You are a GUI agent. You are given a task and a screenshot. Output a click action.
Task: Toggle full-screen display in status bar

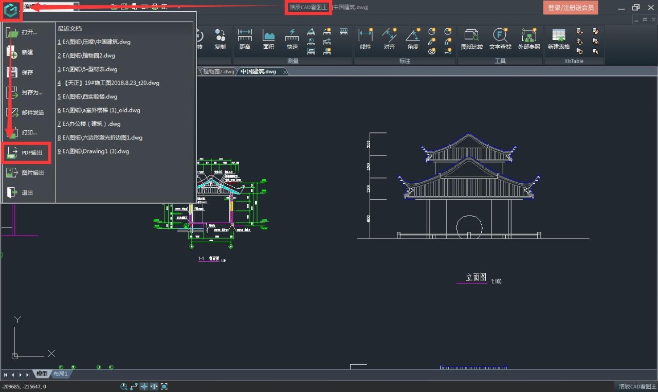click(164, 386)
